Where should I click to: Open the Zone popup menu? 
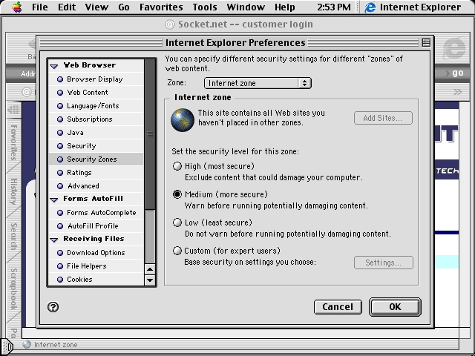[258, 83]
